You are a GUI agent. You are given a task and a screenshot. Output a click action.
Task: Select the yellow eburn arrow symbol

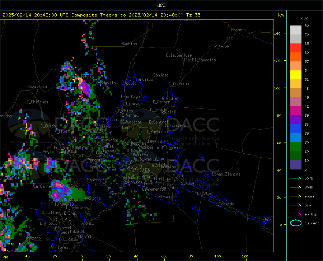click(296, 196)
